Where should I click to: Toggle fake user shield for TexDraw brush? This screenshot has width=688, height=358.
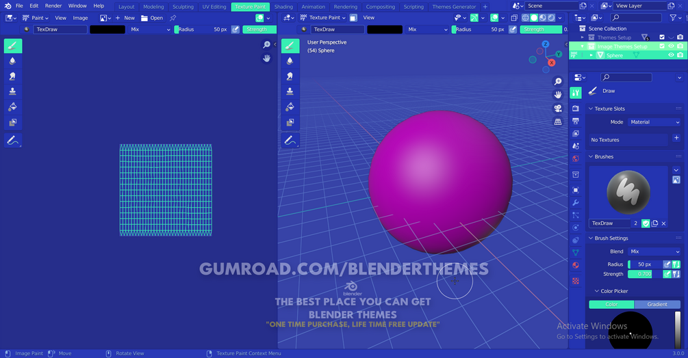(646, 223)
